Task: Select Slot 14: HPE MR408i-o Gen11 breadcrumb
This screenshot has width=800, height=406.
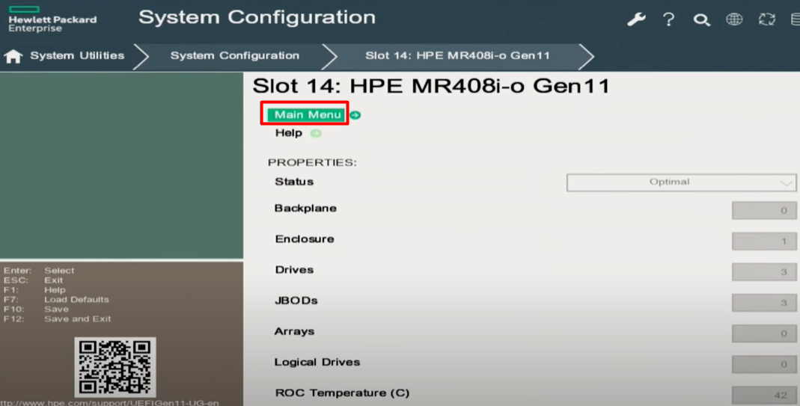Action: click(457, 55)
